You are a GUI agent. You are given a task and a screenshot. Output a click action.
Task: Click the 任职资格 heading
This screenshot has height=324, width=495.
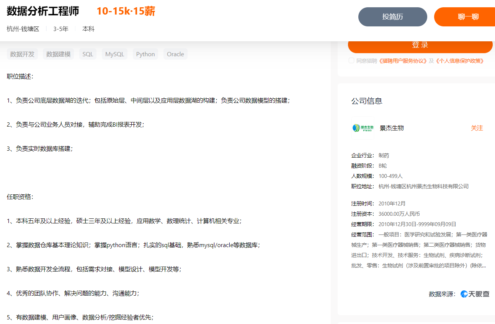(20, 197)
